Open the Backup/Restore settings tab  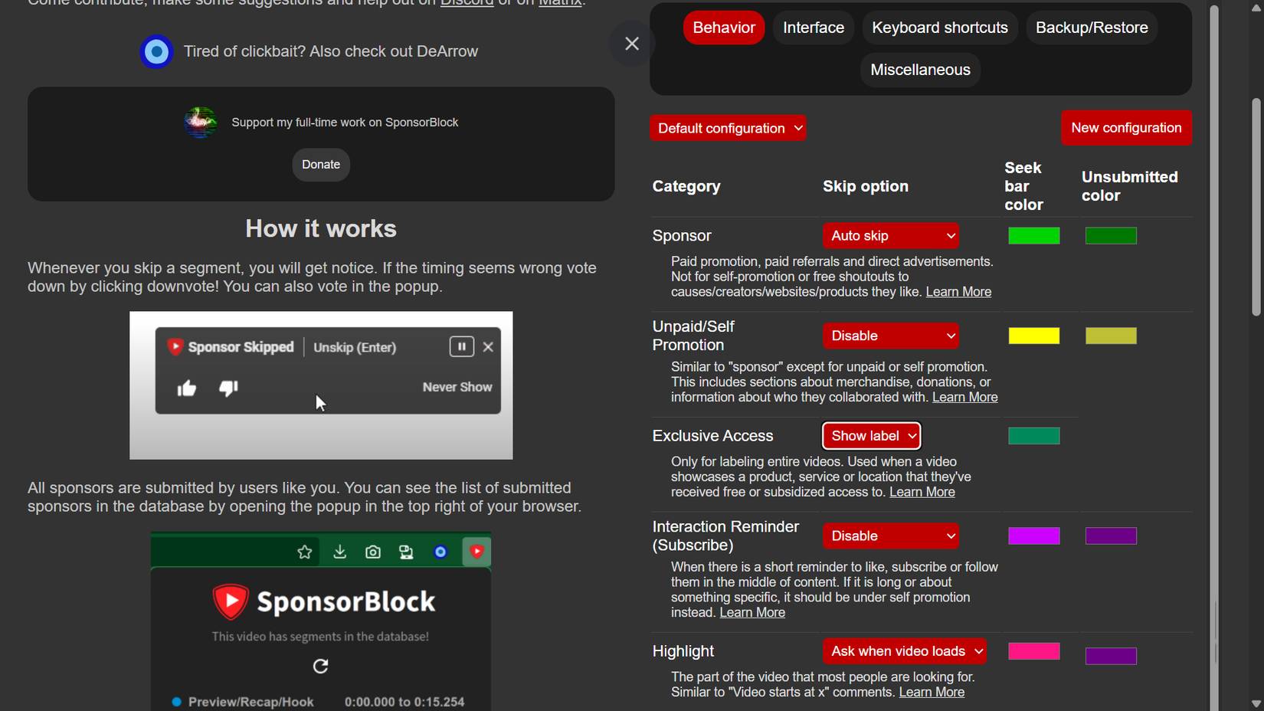click(x=1091, y=27)
